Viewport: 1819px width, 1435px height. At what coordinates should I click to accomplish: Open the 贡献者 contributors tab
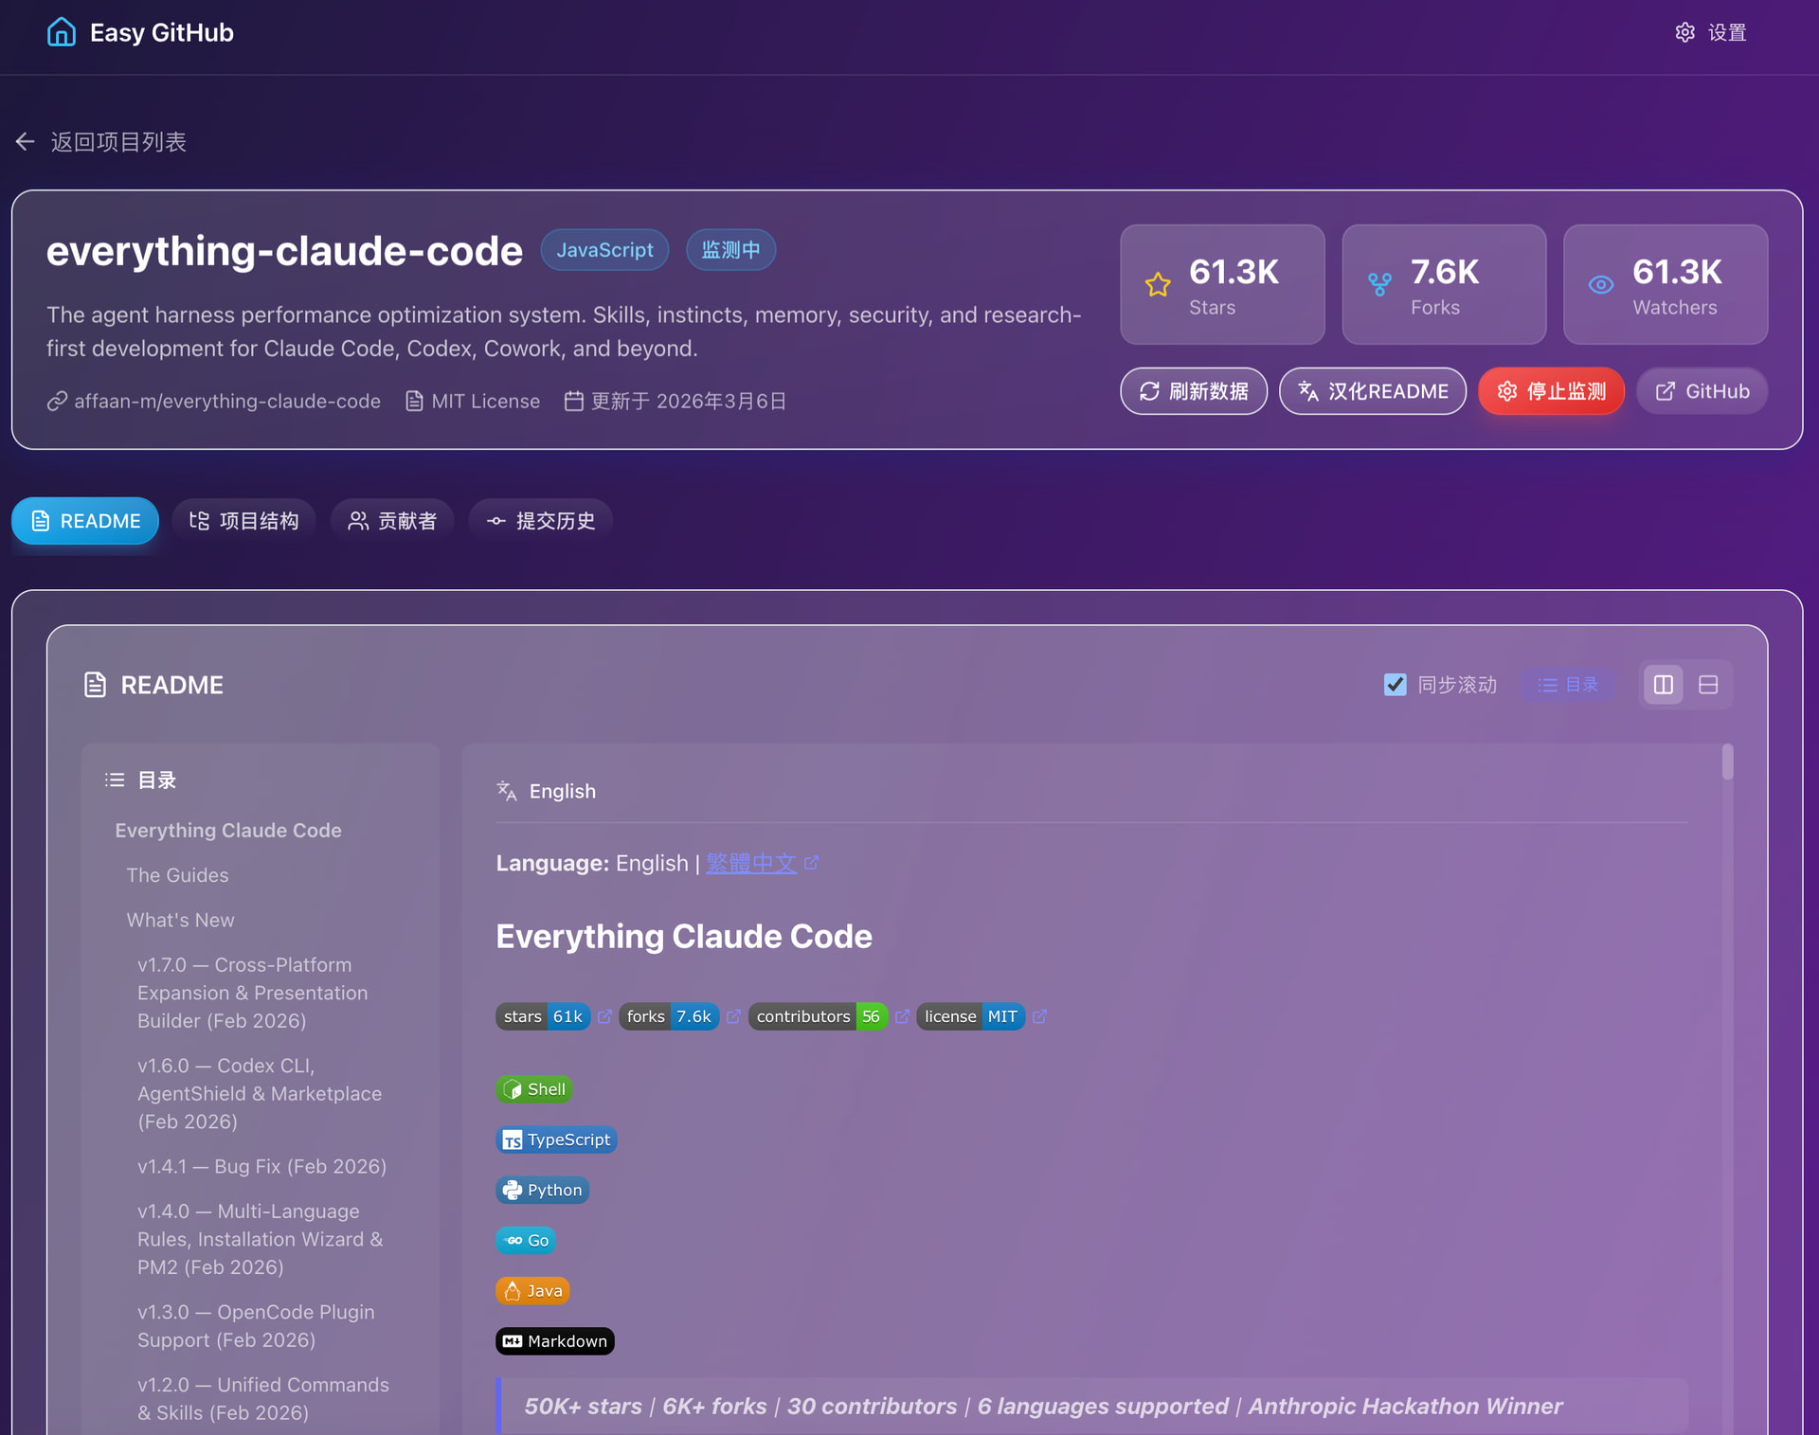click(392, 521)
